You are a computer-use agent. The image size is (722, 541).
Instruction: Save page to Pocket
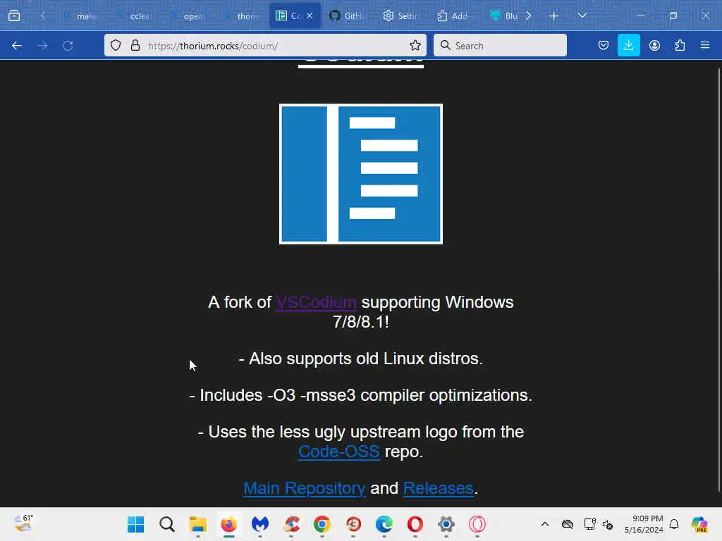pyautogui.click(x=604, y=46)
